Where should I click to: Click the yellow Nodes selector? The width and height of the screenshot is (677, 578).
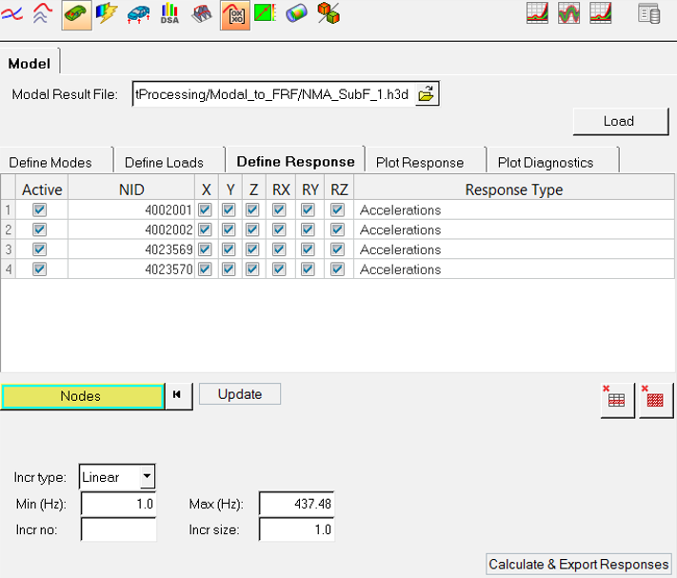[81, 396]
